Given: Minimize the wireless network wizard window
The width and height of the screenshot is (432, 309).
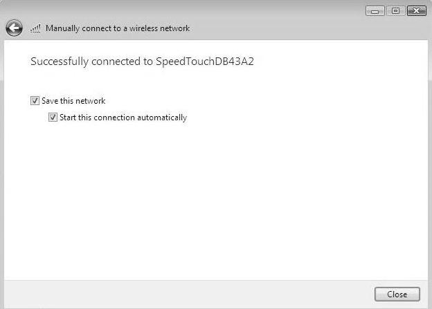Looking at the screenshot, I should click(375, 11).
